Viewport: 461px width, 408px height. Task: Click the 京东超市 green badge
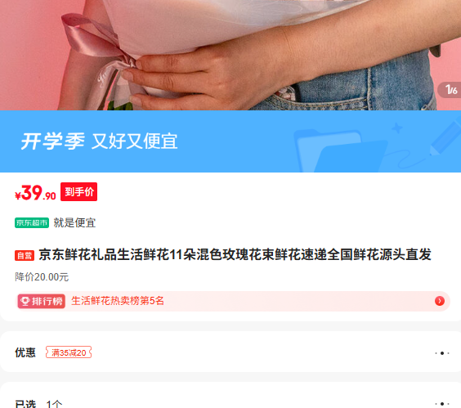click(32, 222)
